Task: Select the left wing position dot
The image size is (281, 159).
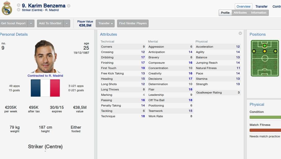Action: [254, 51]
